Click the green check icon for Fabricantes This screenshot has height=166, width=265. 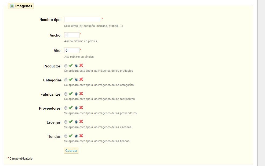click(70, 93)
